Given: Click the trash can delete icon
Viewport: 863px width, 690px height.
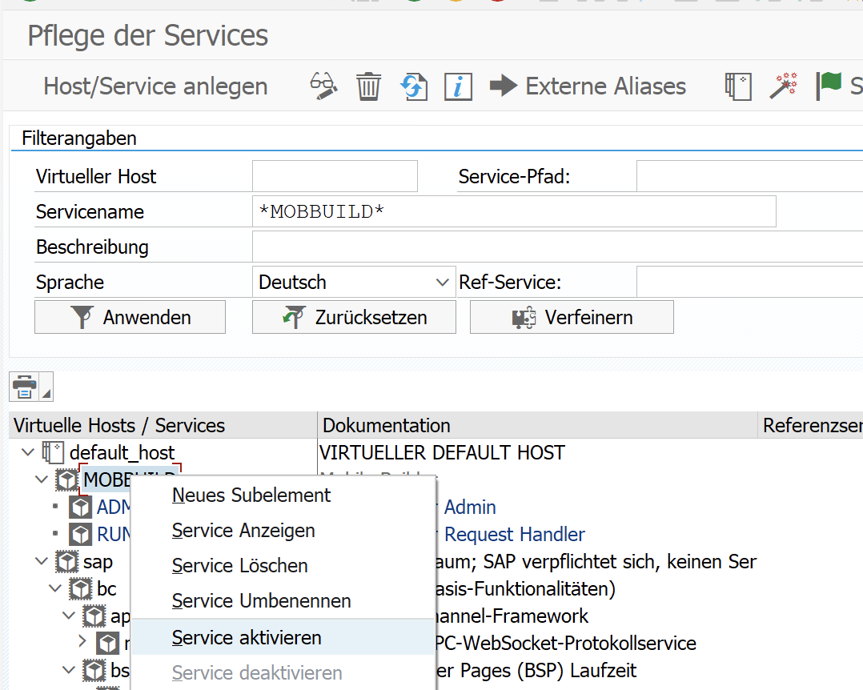Looking at the screenshot, I should (368, 86).
